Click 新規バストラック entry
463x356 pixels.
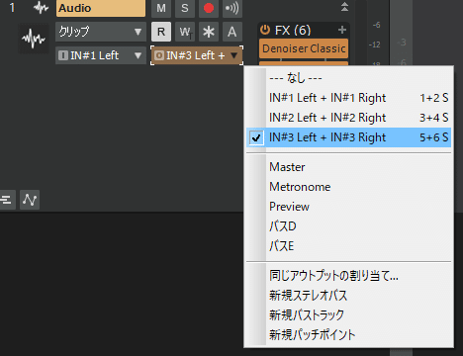[348, 315]
